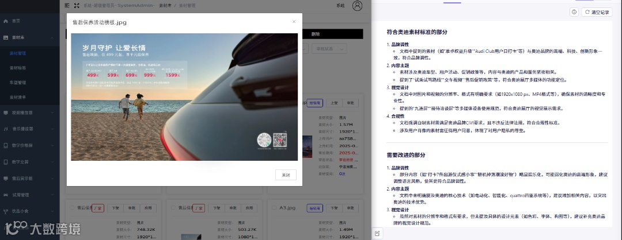This screenshot has height=240, width=622.
Task: Click the file name A3.jpg
Action: coord(287,207)
